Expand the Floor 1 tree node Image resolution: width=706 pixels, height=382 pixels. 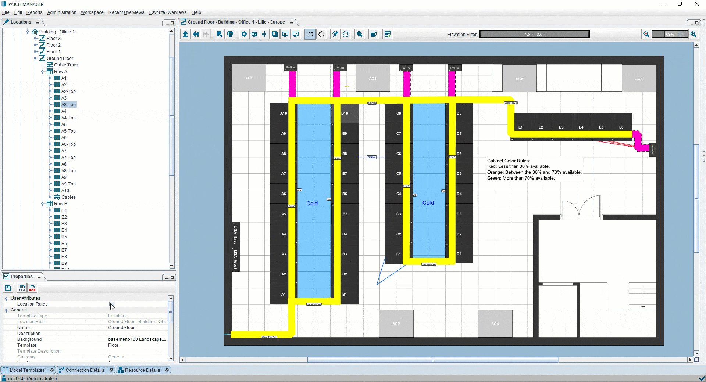(35, 52)
